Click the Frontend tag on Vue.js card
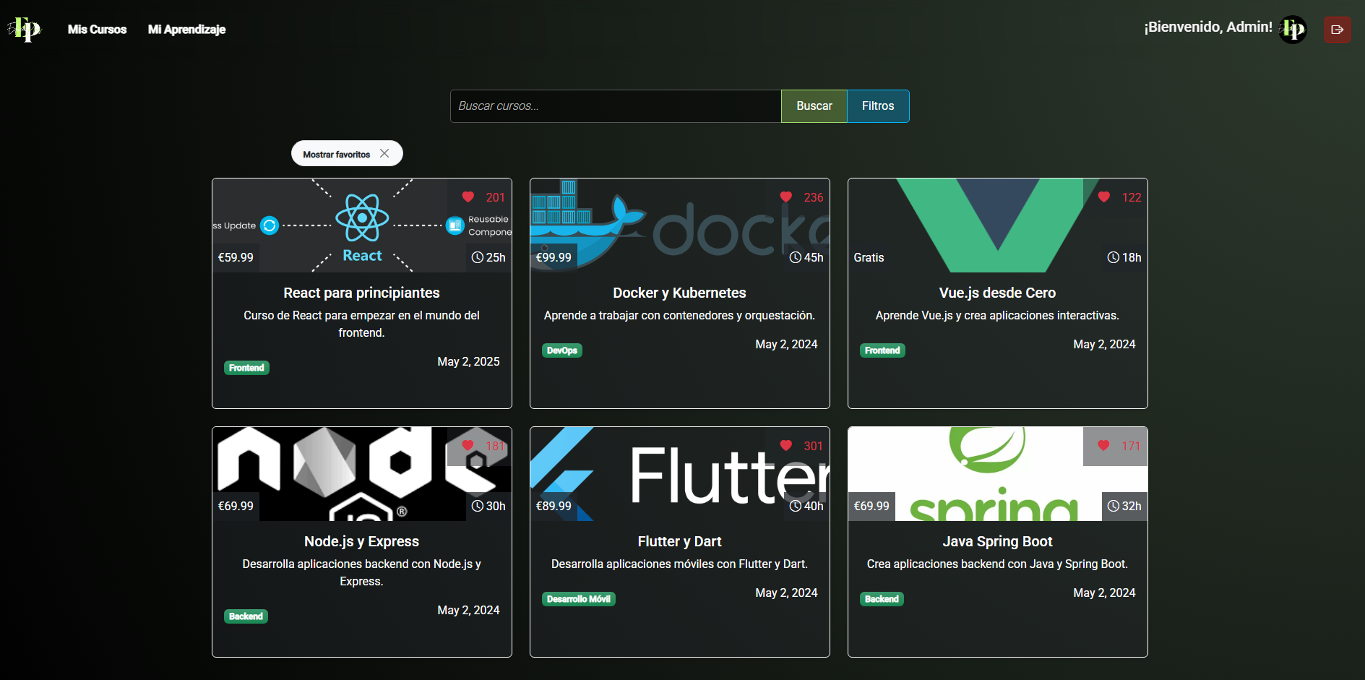This screenshot has width=1365, height=680. [882, 350]
